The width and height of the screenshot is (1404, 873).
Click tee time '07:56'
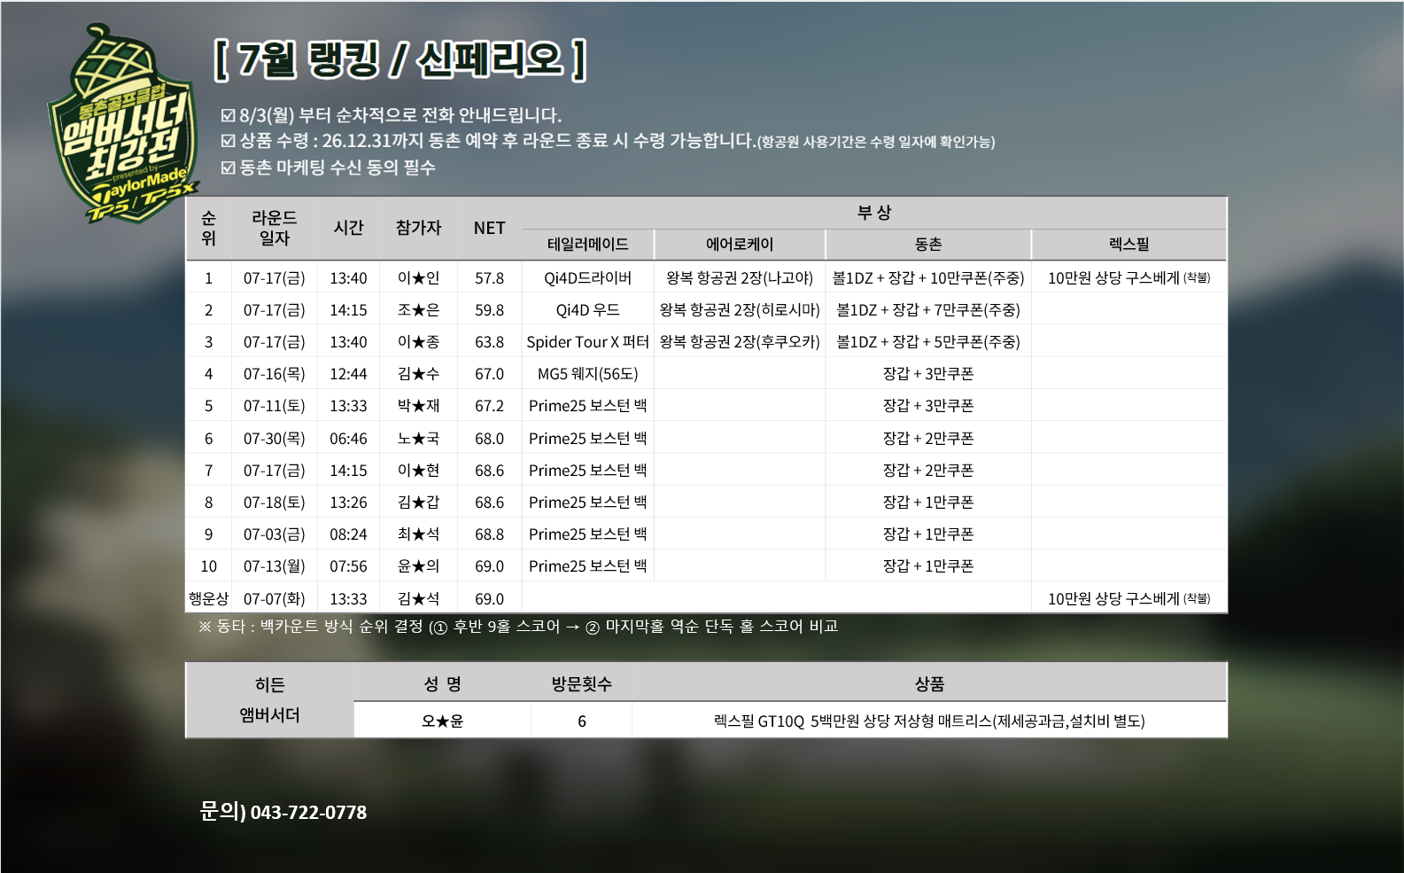(x=348, y=566)
